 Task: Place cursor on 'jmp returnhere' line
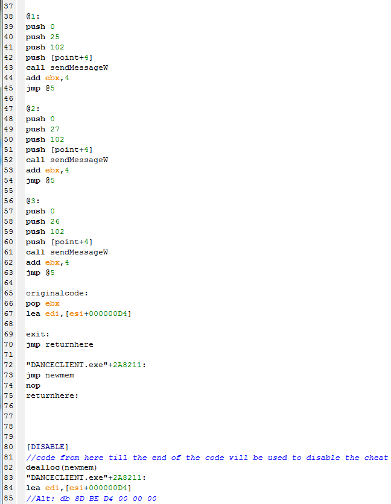[59, 344]
